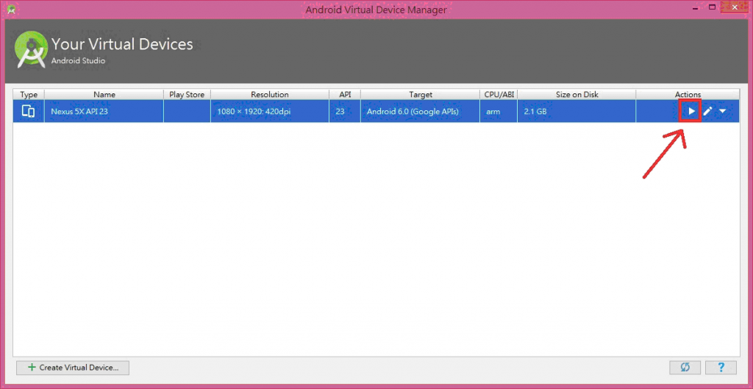The width and height of the screenshot is (753, 389).
Task: Click the Actions column header
Action: (688, 95)
